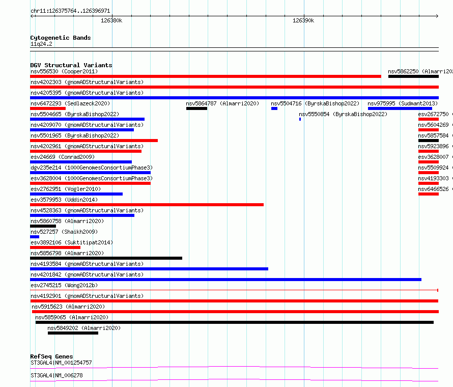This screenshot has height=387, width=453.
Task: Click esv3579953 (Uddin2014) label
Action: [x=64, y=200]
